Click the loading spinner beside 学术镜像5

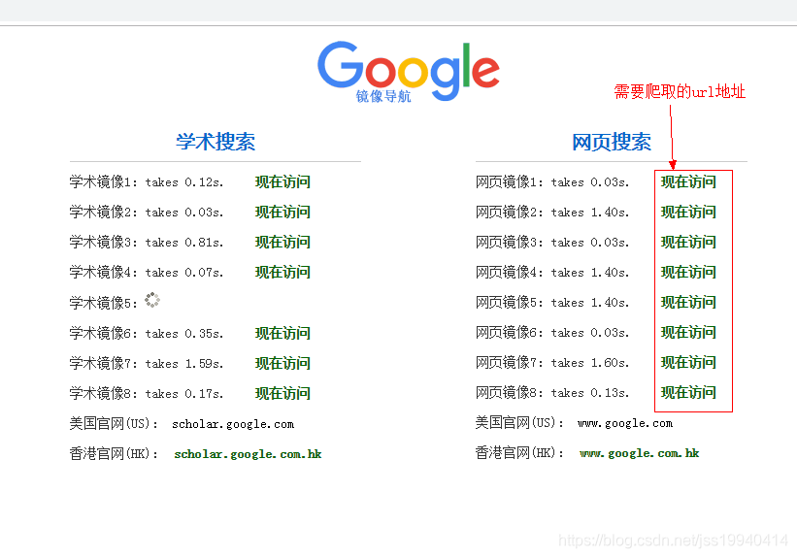152,300
